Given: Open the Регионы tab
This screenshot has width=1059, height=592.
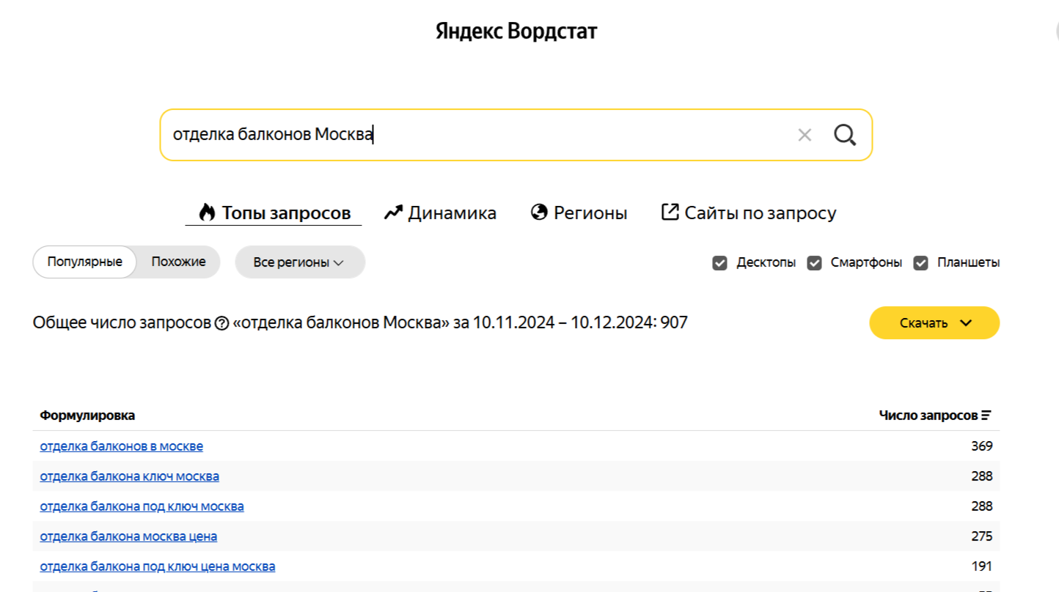Looking at the screenshot, I should click(x=579, y=213).
